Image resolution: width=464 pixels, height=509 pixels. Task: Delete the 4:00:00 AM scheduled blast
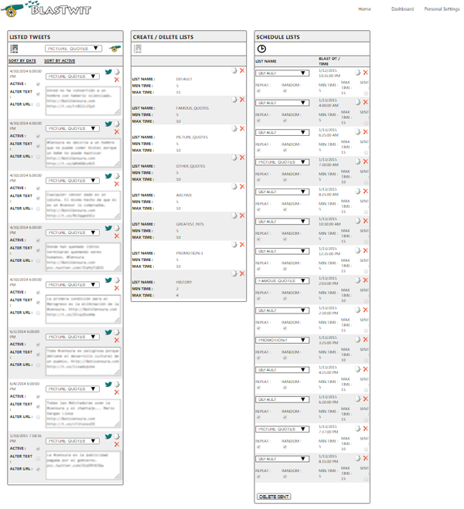pyautogui.click(x=366, y=102)
